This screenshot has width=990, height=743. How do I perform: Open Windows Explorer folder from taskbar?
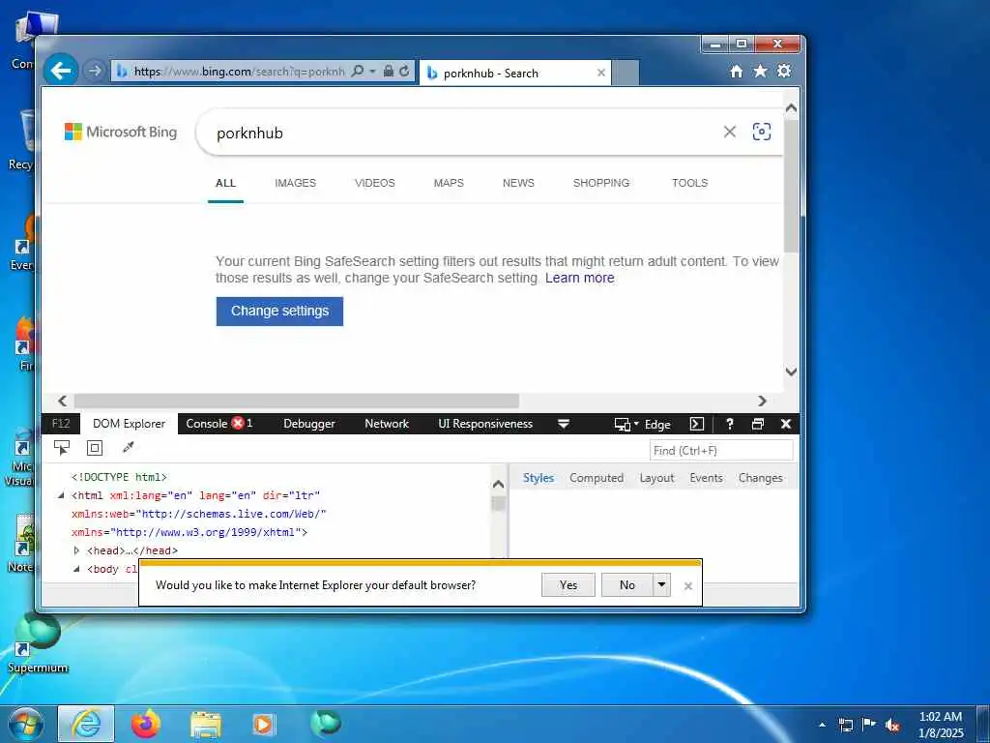206,726
